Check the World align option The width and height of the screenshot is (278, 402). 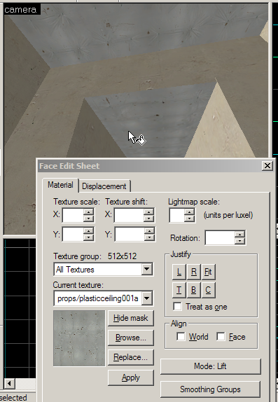pos(181,337)
